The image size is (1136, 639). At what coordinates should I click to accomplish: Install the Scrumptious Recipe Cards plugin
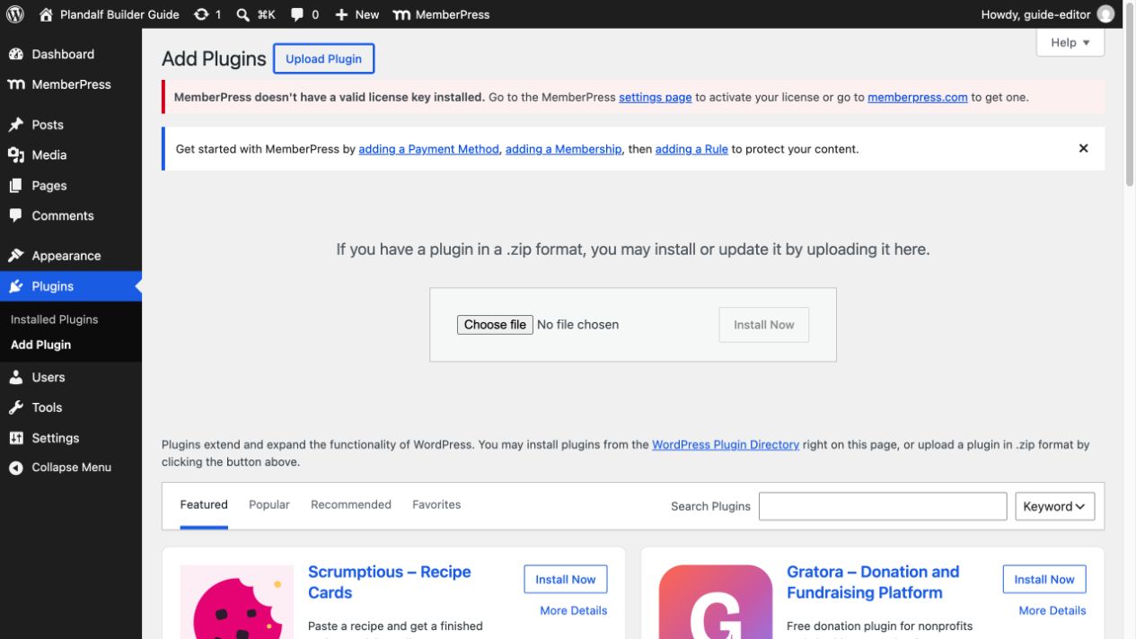(566, 580)
